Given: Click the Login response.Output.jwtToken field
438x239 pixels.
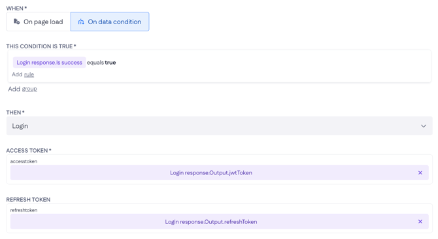Looking at the screenshot, I should 219,172.
